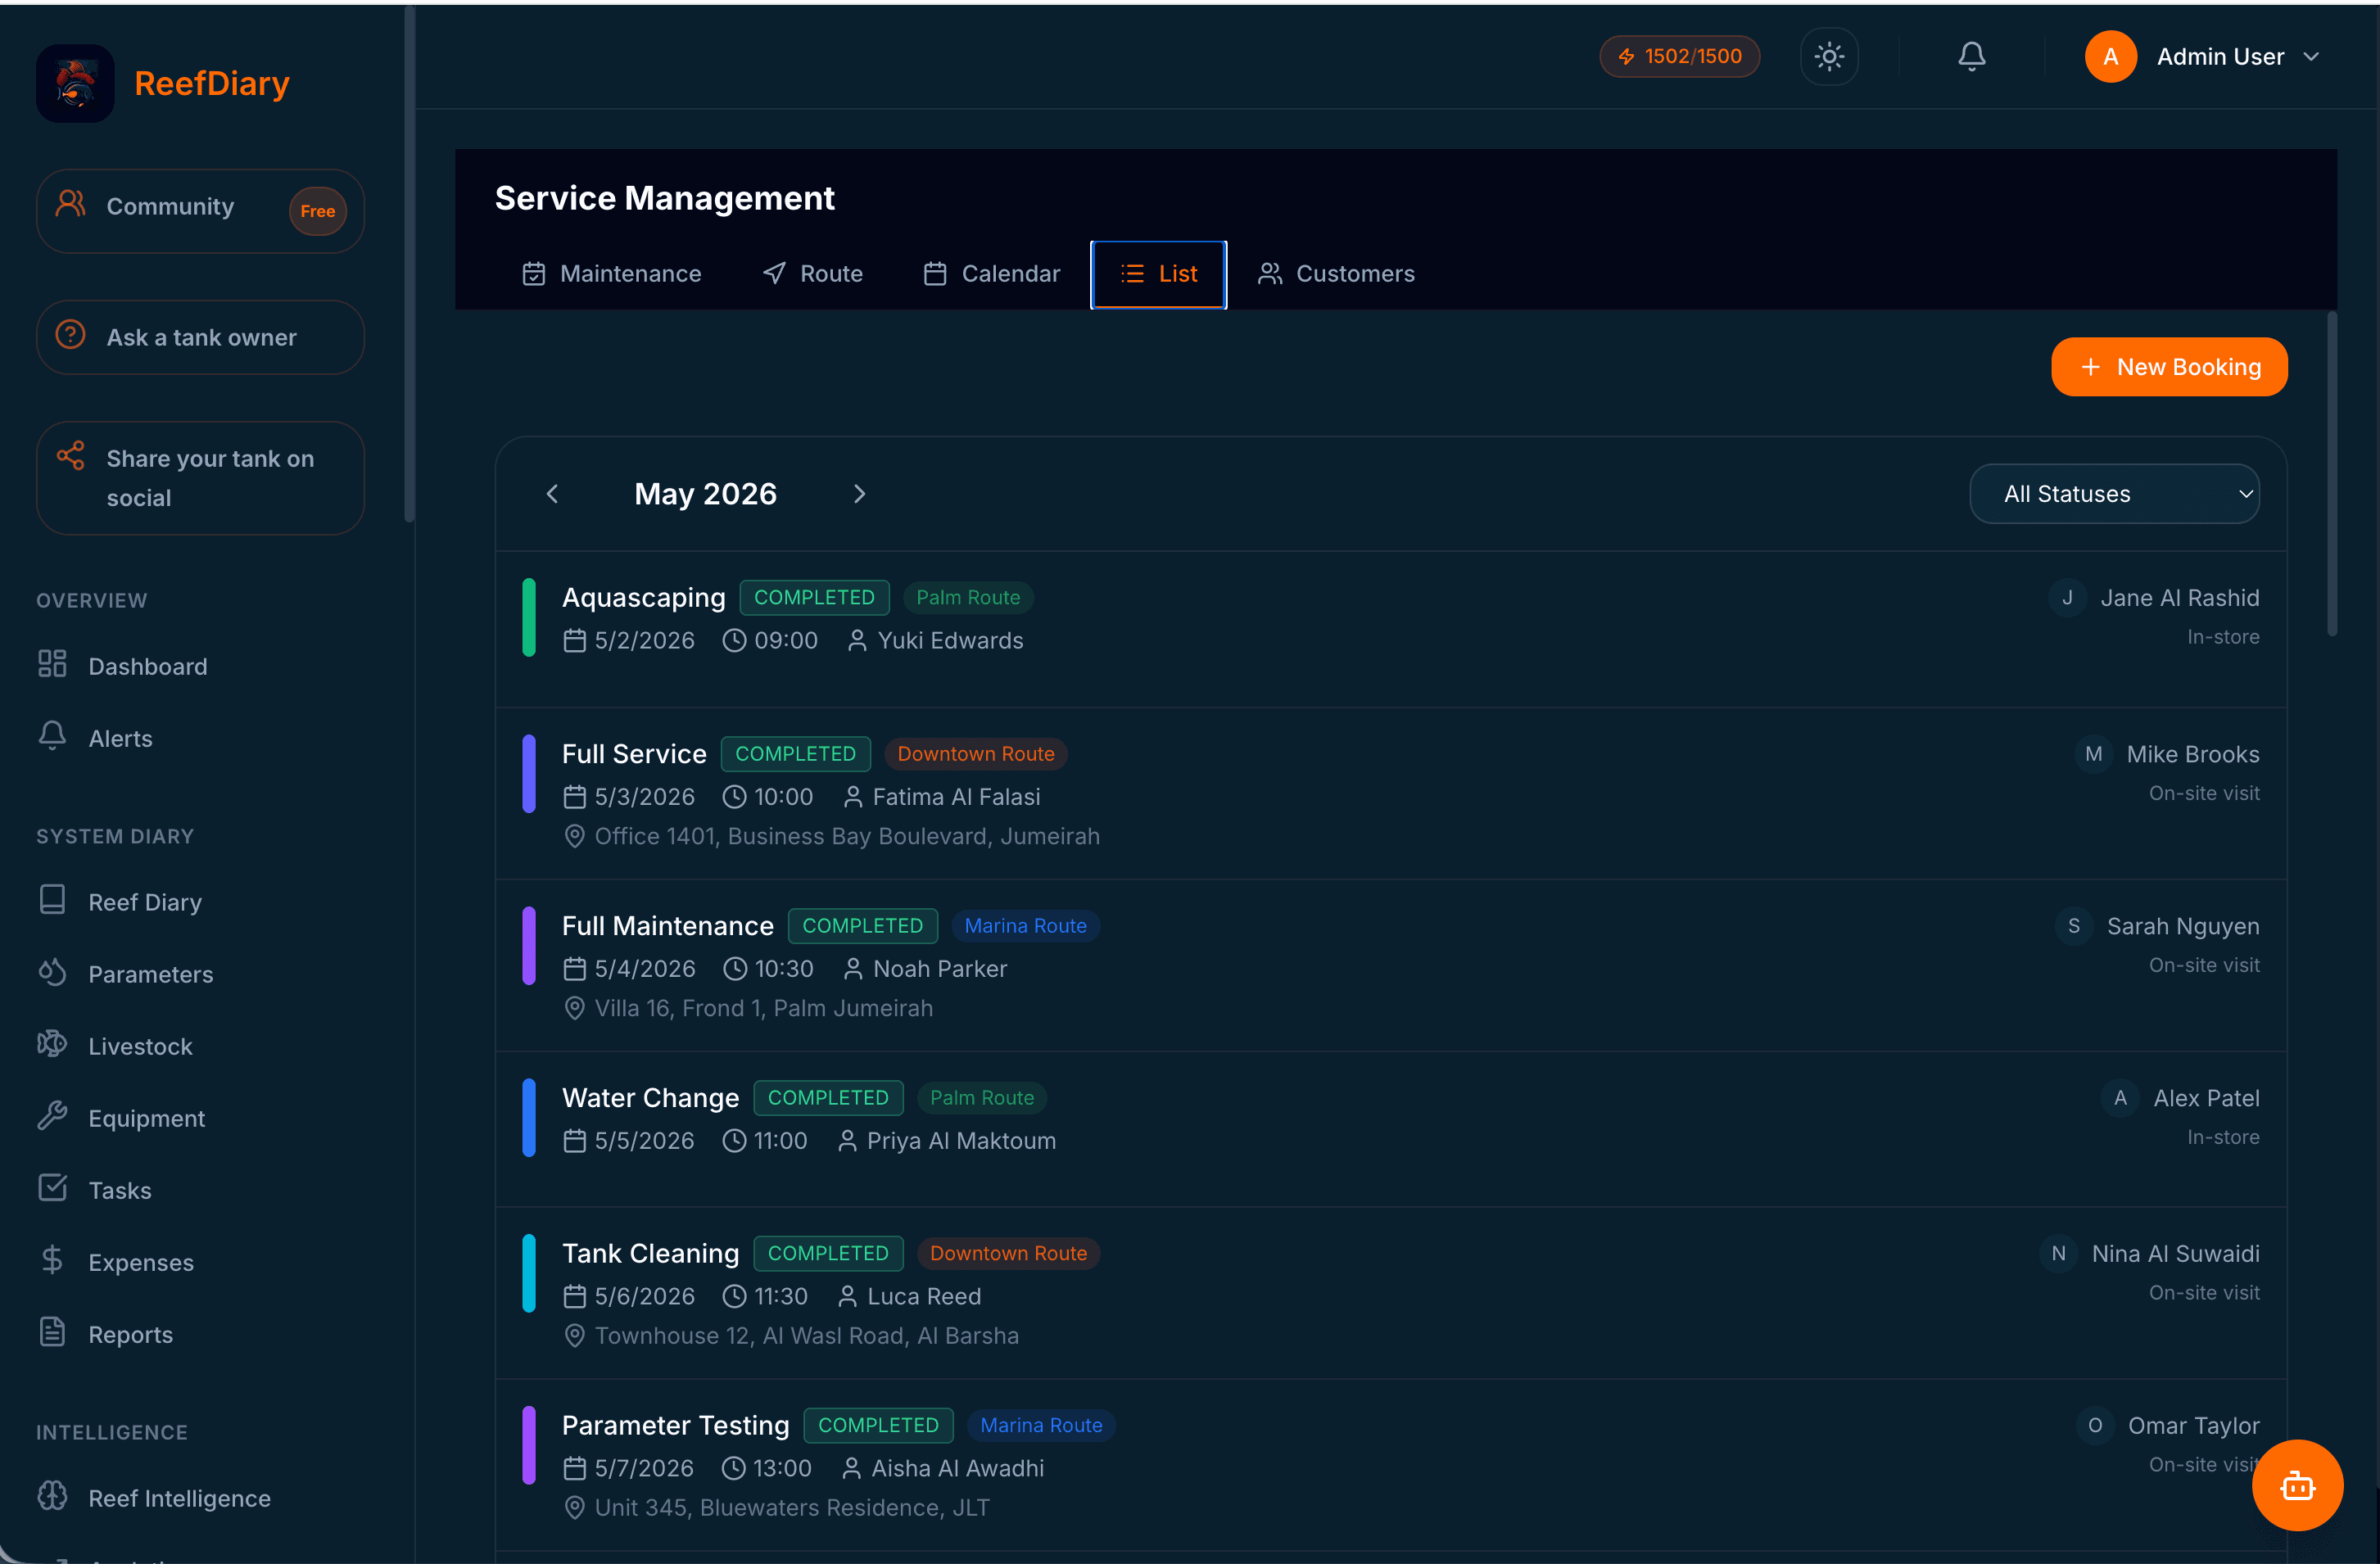
Task: Go to previous month chevron
Action: (553, 494)
